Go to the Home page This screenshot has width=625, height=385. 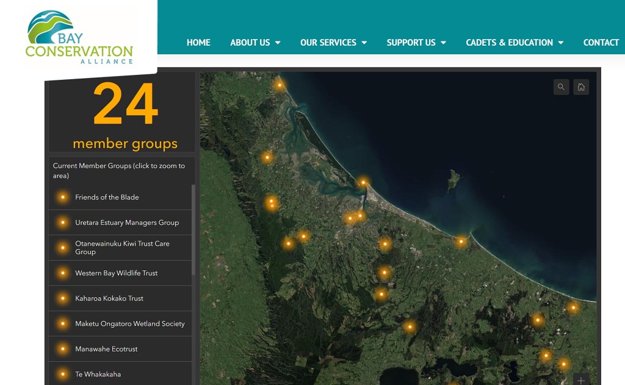198,43
